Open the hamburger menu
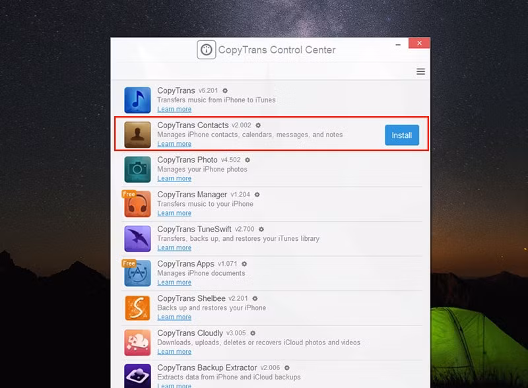This screenshot has height=388, width=528. click(420, 71)
